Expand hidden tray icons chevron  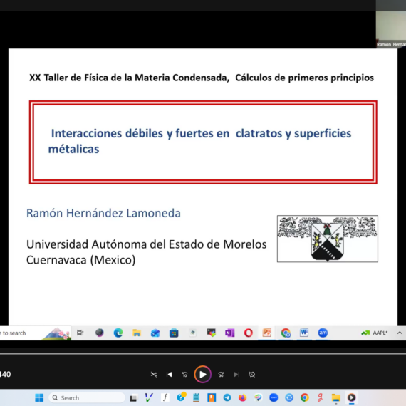(400, 333)
